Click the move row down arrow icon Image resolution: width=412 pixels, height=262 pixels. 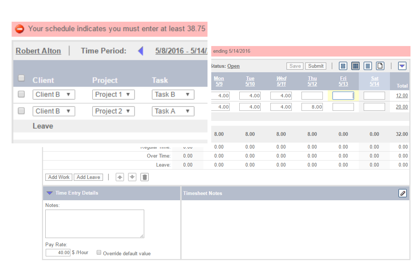pyautogui.click(x=132, y=177)
